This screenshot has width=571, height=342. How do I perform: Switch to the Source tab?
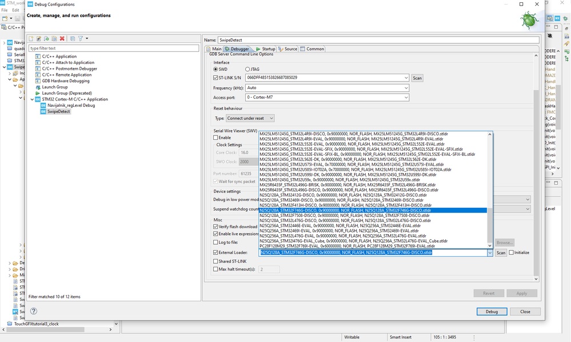[x=288, y=49]
